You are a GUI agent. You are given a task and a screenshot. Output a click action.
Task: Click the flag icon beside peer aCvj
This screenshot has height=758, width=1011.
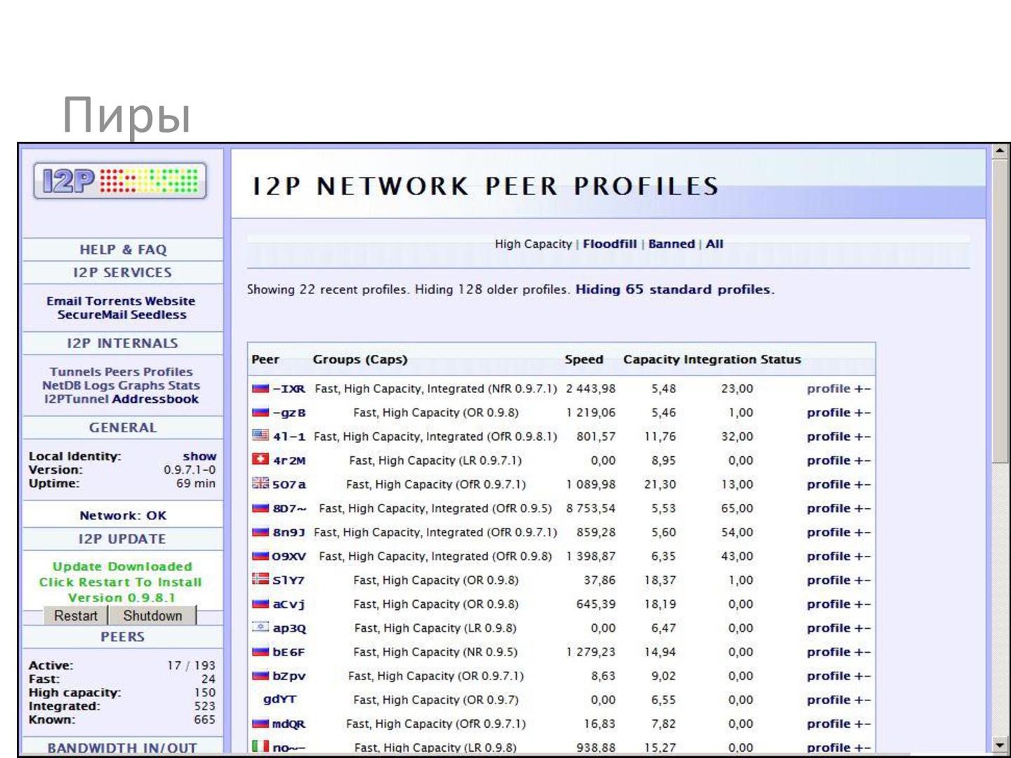(x=260, y=603)
